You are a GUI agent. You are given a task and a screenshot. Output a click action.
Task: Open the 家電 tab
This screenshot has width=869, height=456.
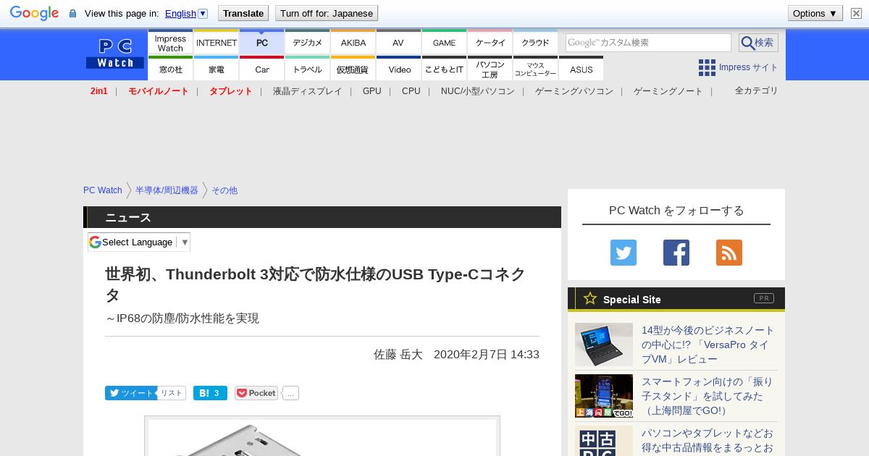point(217,69)
